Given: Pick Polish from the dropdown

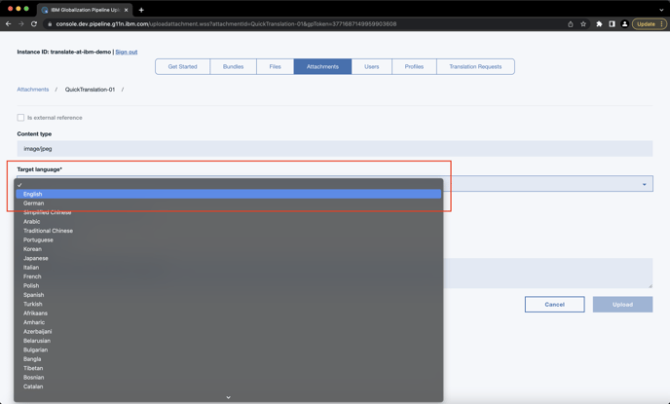Looking at the screenshot, I should pyautogui.click(x=229, y=285).
